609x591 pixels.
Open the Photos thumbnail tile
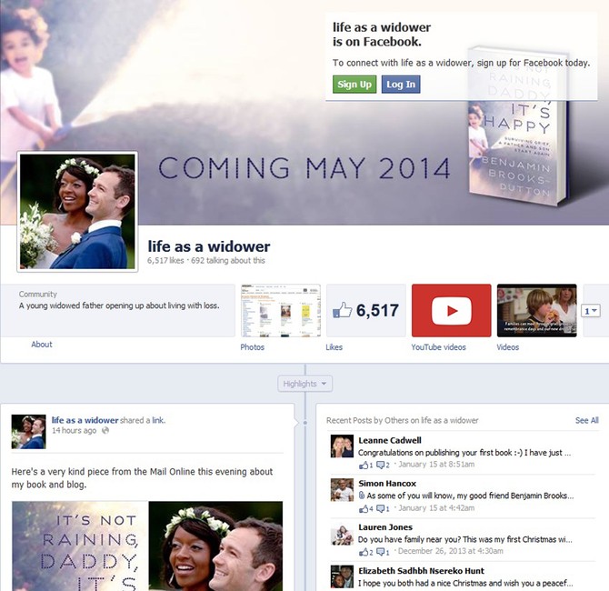281,310
